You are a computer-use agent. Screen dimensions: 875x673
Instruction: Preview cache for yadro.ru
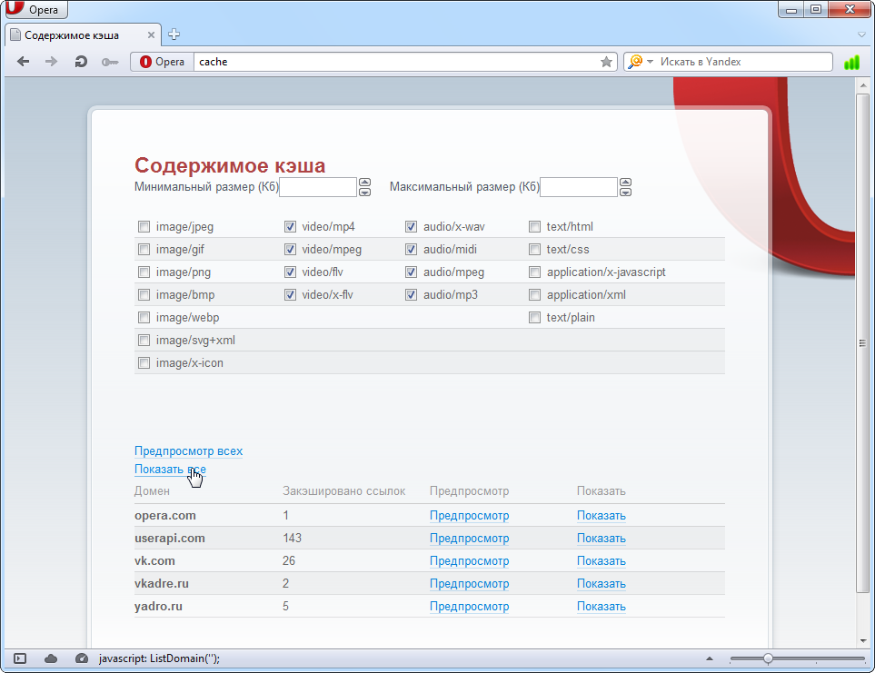pos(470,607)
